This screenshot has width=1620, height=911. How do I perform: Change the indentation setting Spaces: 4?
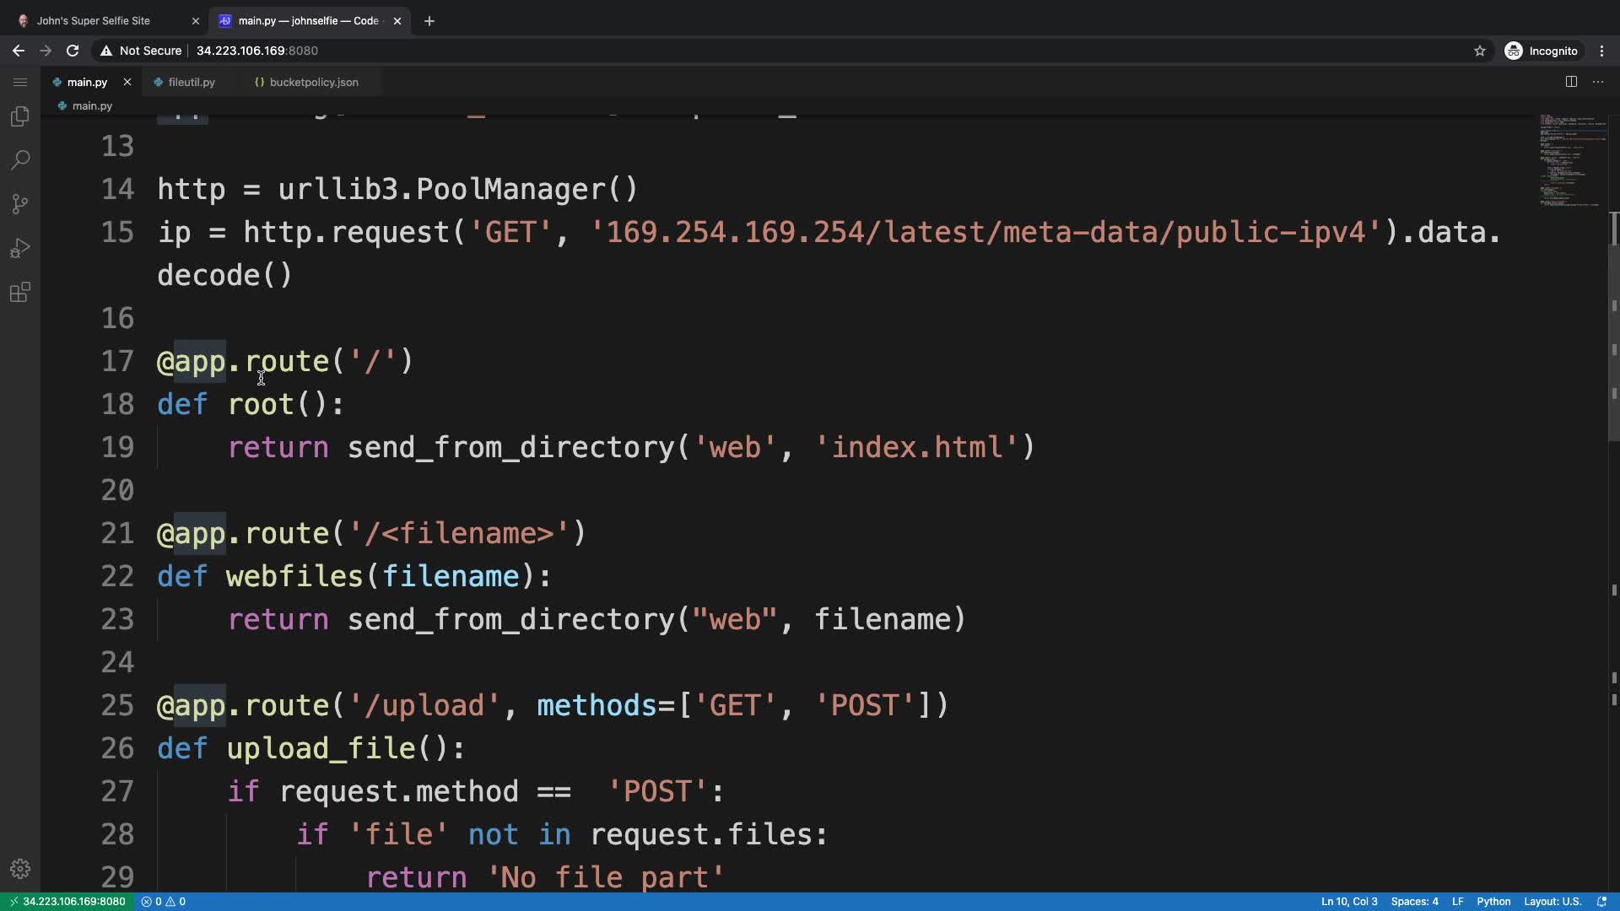[1414, 902]
